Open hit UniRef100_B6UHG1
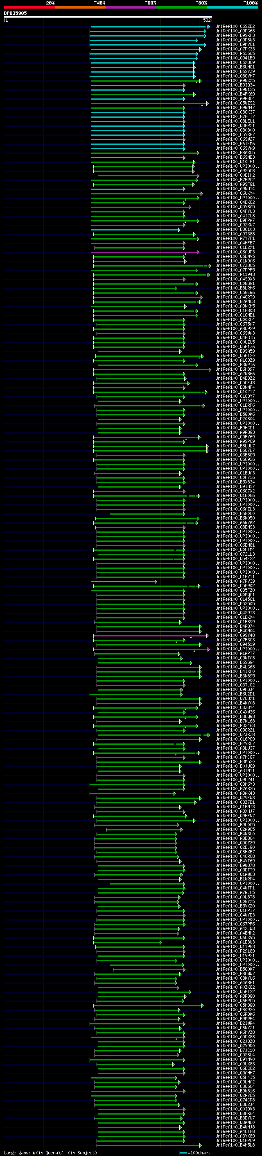This screenshot has width=262, height=1156. (235, 67)
